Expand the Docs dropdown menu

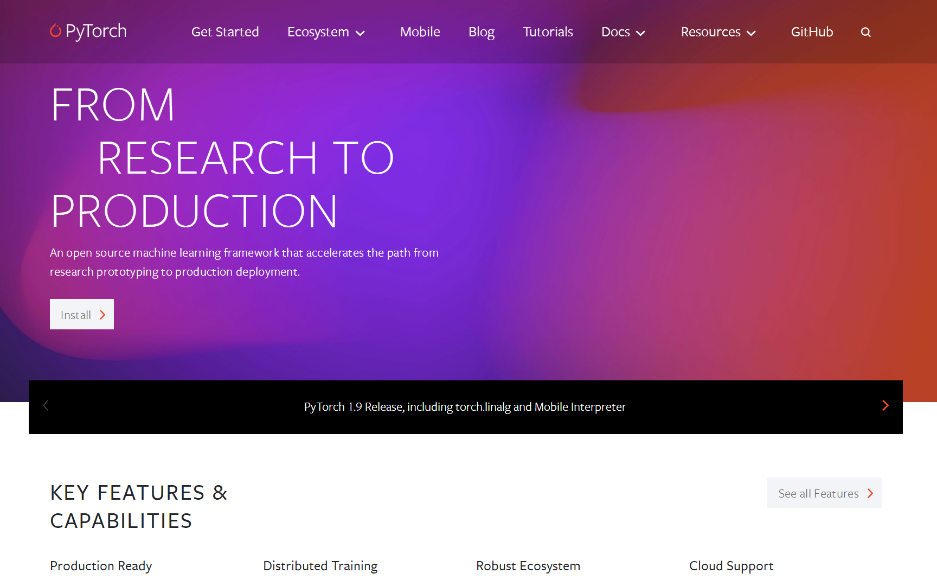point(623,32)
